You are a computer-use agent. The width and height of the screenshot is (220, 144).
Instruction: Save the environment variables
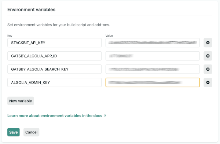[14, 132]
